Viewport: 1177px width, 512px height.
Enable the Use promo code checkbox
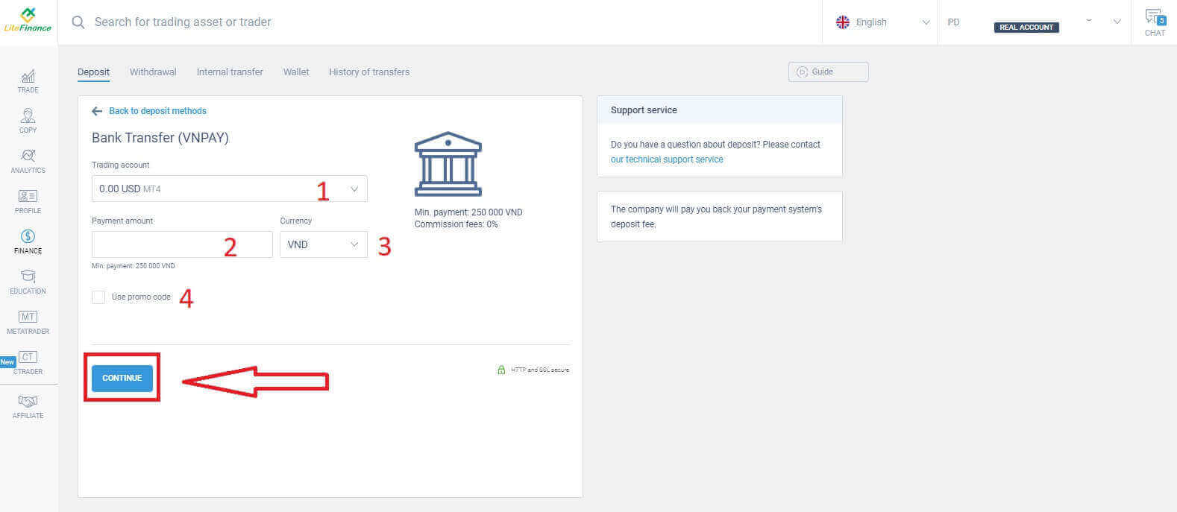click(98, 297)
